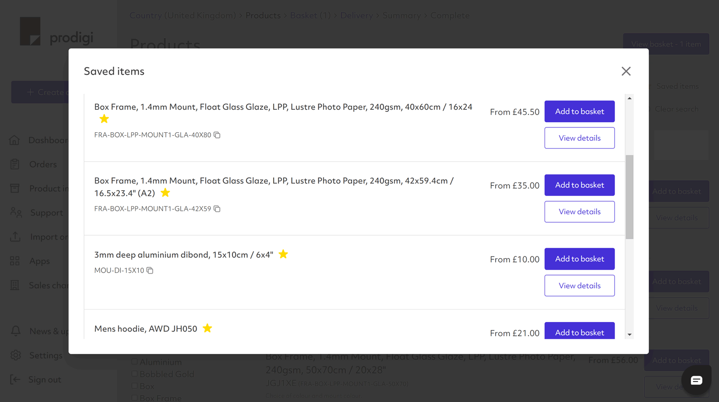The width and height of the screenshot is (719, 402).
Task: Open the live chat bubble
Action: pyautogui.click(x=696, y=379)
